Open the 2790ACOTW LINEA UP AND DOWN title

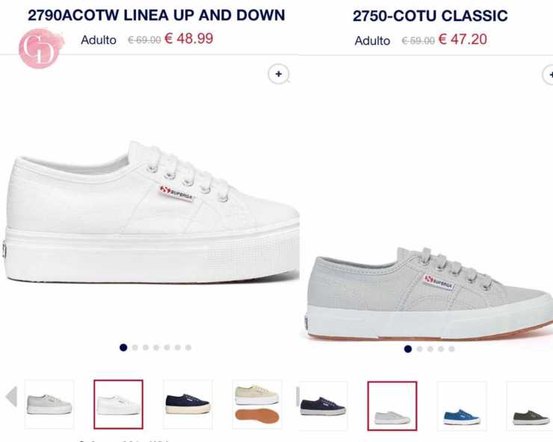tap(156, 15)
